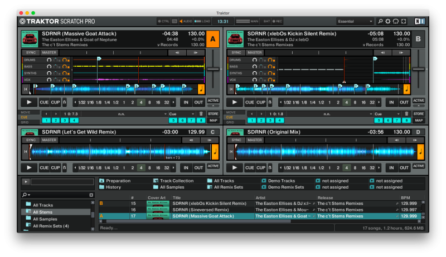The width and height of the screenshot is (446, 257).
Task: Toggle Deck A keylock note icon
Action: [201, 89]
